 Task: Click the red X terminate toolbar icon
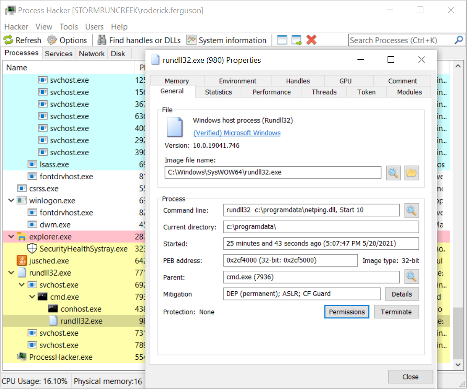coord(311,40)
